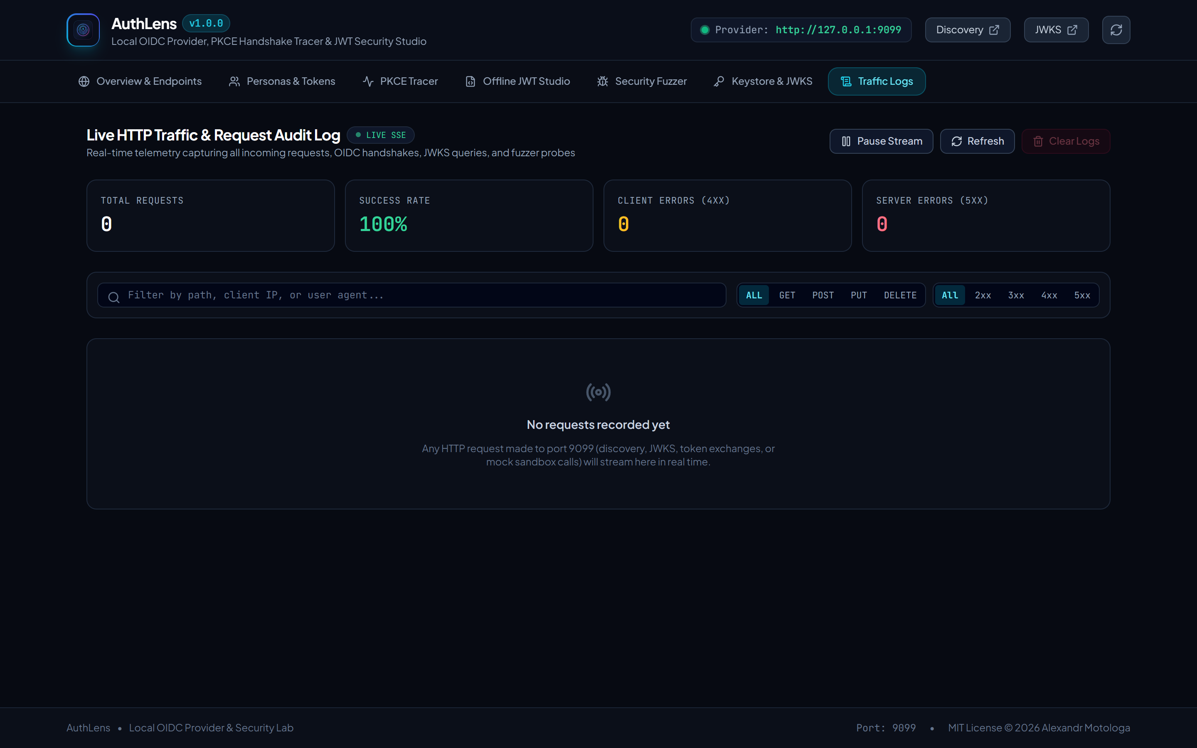Click the LIVE SSE status badge
The height and width of the screenshot is (748, 1197).
click(380, 135)
